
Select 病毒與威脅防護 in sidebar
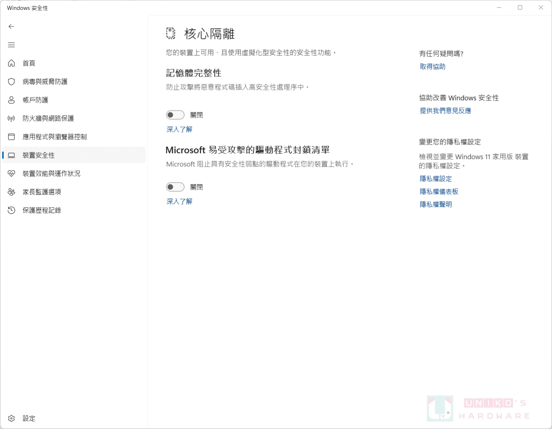click(x=74, y=82)
